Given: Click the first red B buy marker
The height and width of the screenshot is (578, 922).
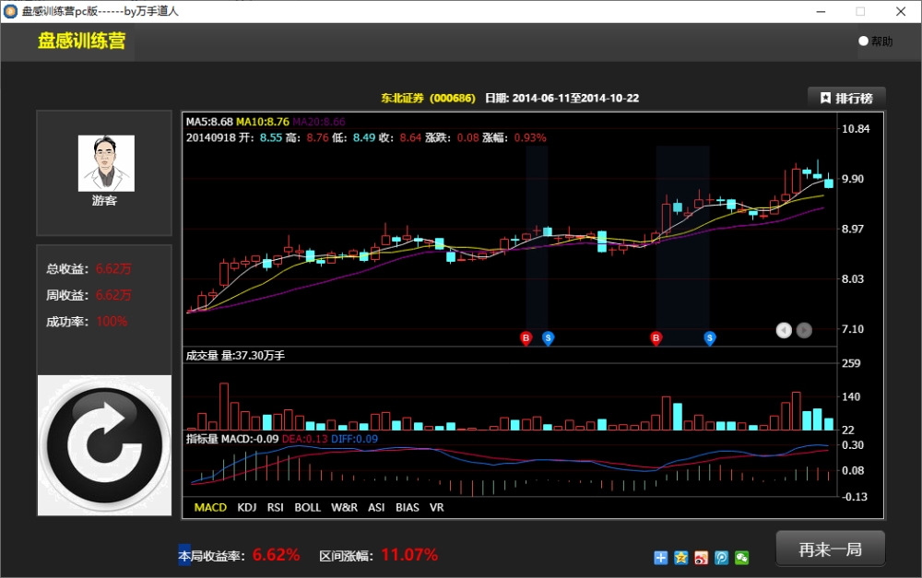Looking at the screenshot, I should pos(526,338).
